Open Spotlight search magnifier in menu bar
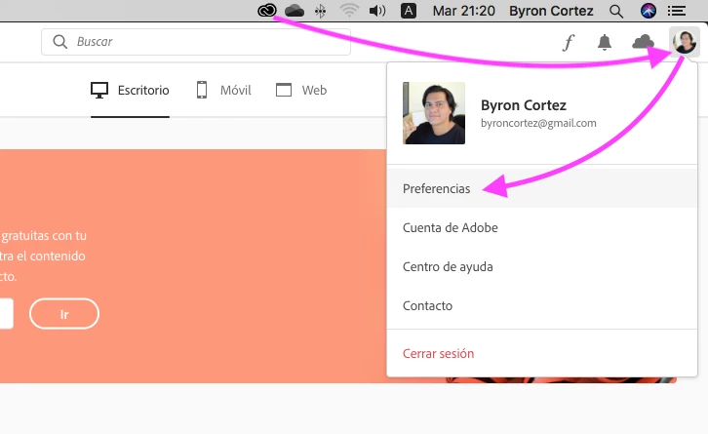Screen dimensions: 708x434 pos(616,11)
